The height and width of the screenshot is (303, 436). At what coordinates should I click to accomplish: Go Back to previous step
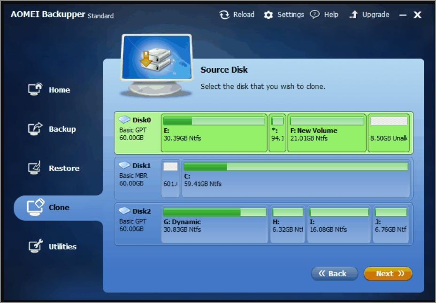[334, 273]
